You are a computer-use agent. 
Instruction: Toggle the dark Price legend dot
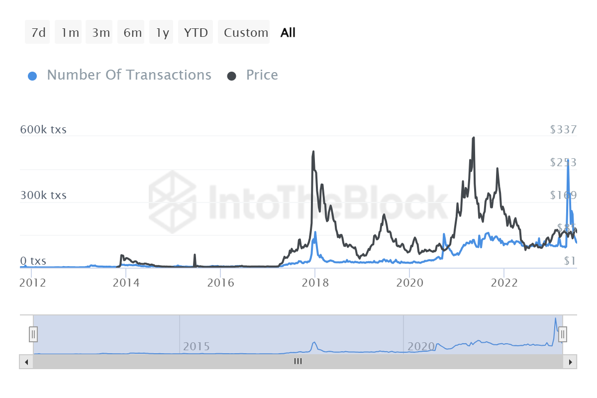231,76
